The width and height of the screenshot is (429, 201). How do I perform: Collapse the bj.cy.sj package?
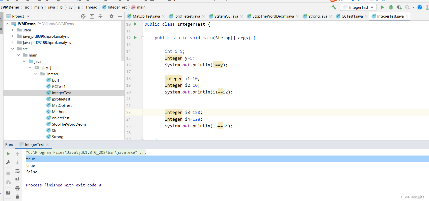[x=30, y=68]
